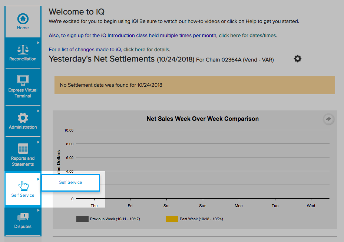
Task: Click Express Virtual Terminal label
Action: pyautogui.click(x=23, y=93)
